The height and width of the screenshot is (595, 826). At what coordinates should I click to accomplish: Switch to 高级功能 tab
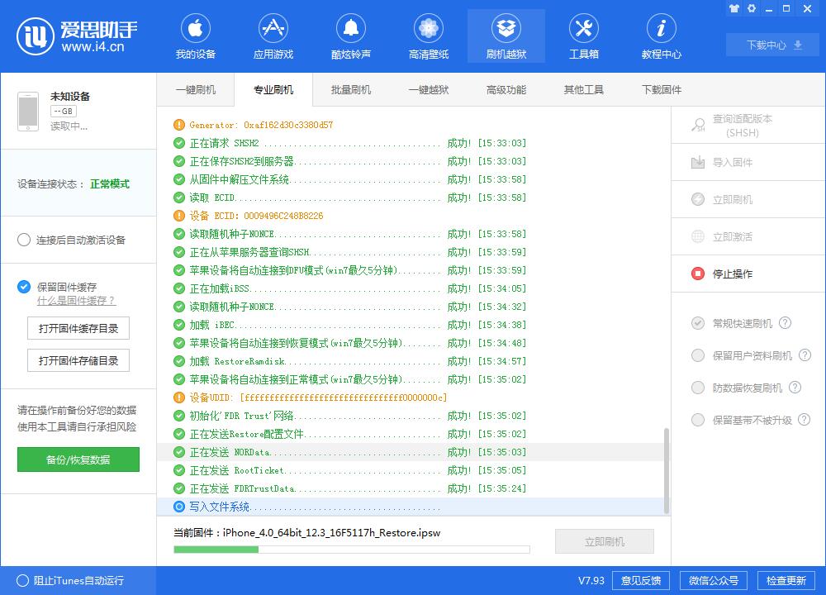(506, 89)
